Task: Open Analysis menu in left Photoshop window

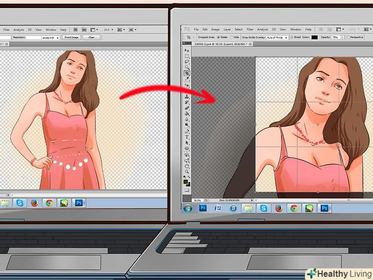Action: pos(18,30)
